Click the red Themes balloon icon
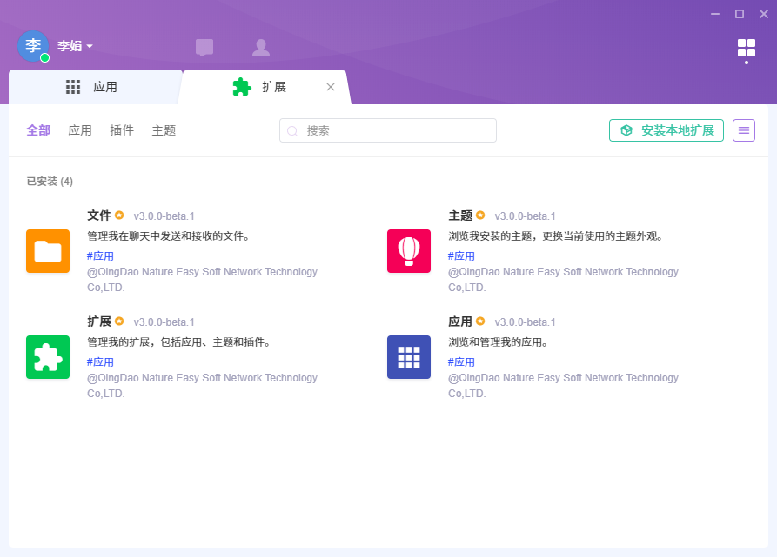Viewport: 777px width, 557px height. 409,251
